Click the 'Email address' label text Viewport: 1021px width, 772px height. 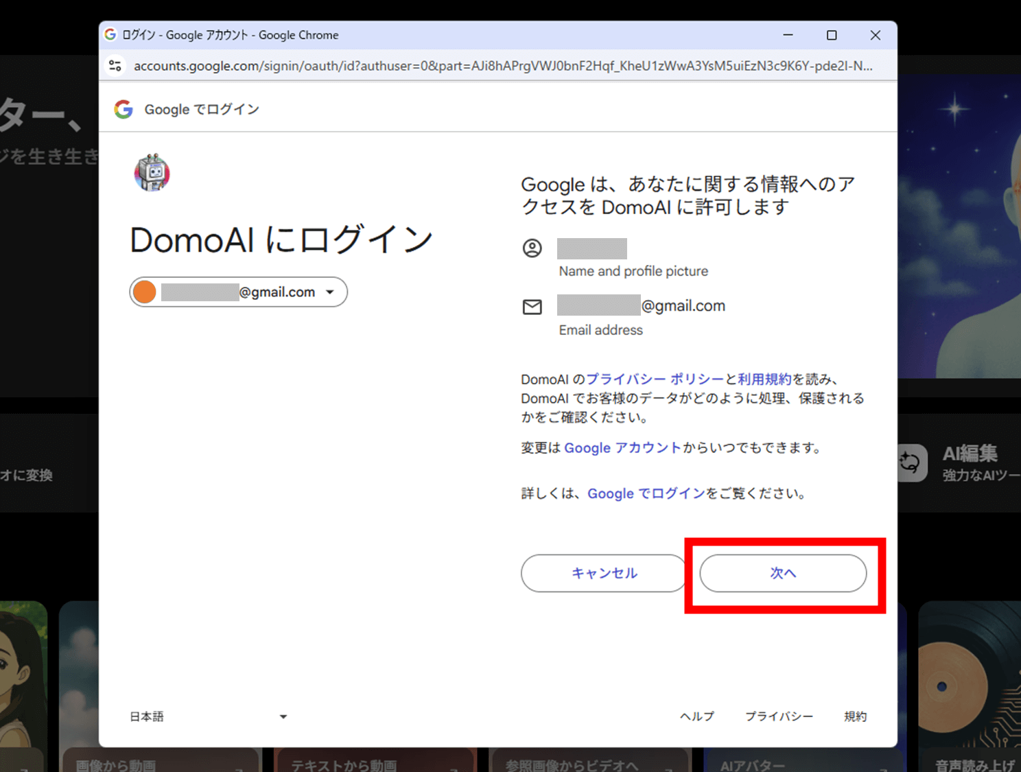click(601, 330)
